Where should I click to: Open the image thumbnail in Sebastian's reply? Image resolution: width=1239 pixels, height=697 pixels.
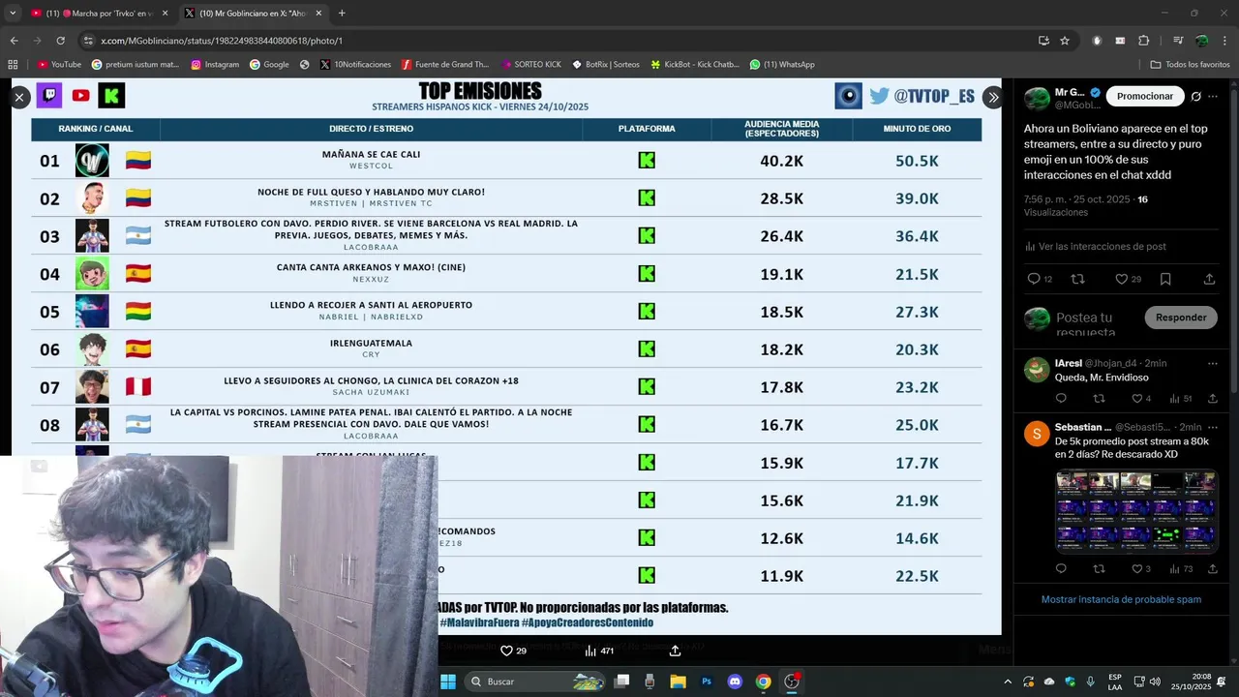(1136, 510)
